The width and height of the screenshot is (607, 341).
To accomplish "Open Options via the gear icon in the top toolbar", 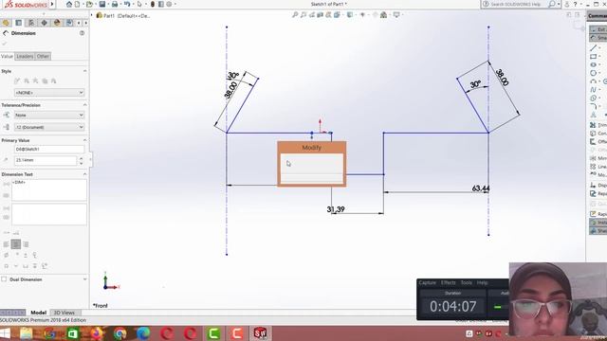I will click(169, 4).
